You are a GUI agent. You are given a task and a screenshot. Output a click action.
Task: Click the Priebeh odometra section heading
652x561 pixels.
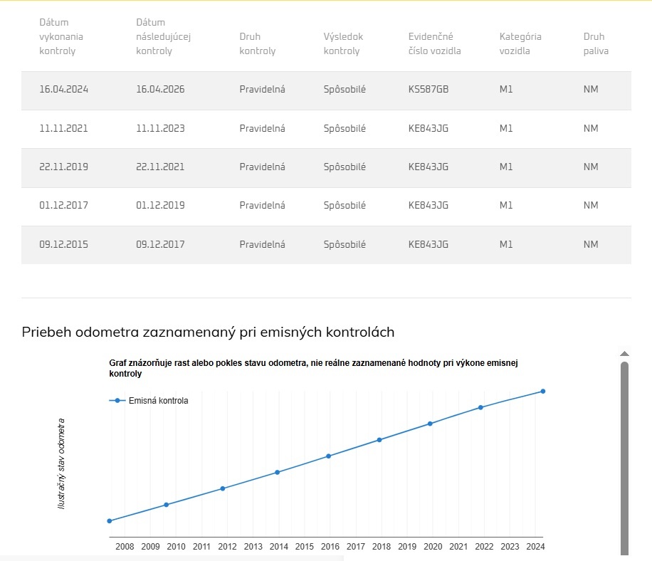[208, 332]
